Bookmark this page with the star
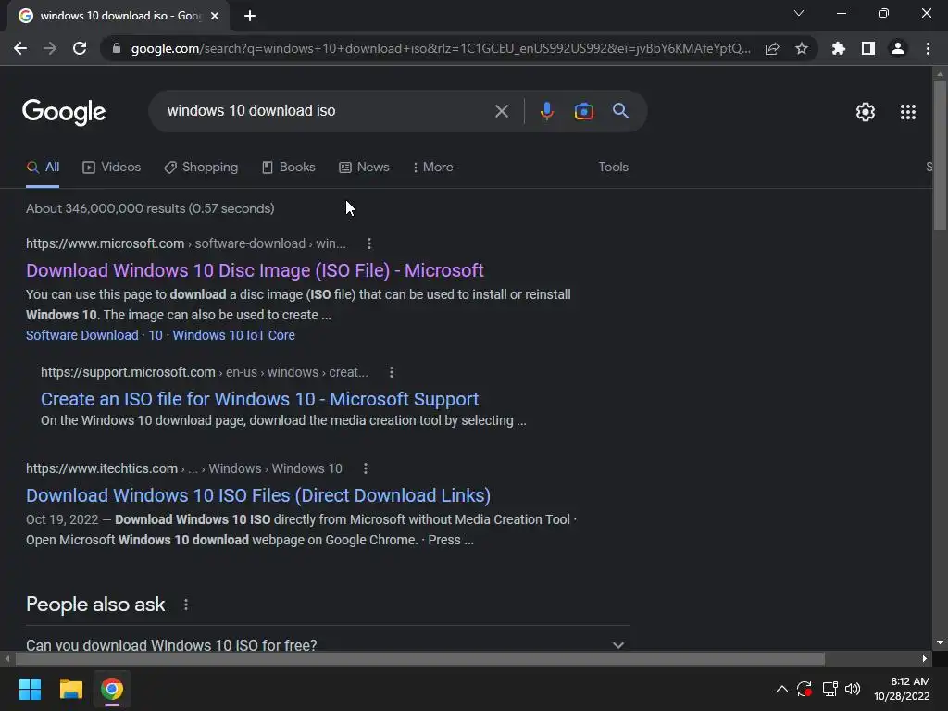This screenshot has width=948, height=711. [x=802, y=48]
